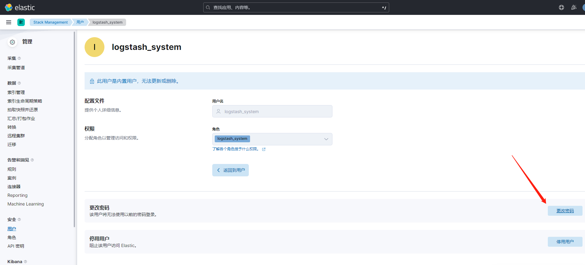Open 连接器 in sidebar
This screenshot has height=265, width=585.
(x=14, y=187)
